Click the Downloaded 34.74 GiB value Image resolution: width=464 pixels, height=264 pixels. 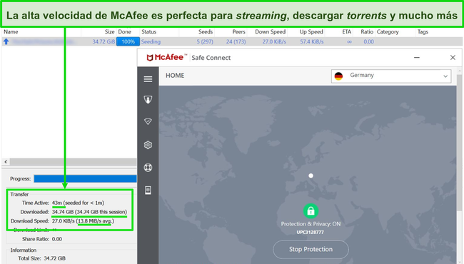click(89, 212)
